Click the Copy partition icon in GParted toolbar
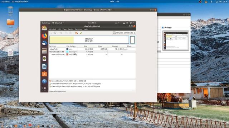This screenshot has width=229, height=128. point(66,33)
